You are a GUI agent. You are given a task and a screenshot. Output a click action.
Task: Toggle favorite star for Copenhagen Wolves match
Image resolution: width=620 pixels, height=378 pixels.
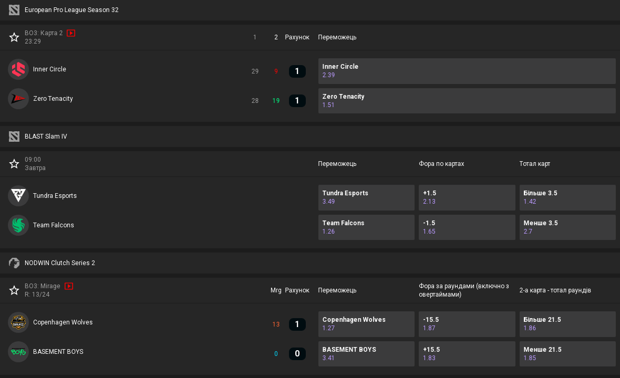[14, 290]
